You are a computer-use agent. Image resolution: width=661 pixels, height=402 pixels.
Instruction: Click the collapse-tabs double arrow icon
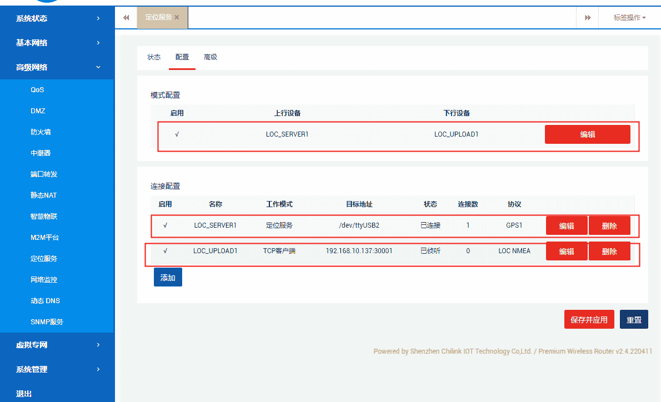point(126,17)
